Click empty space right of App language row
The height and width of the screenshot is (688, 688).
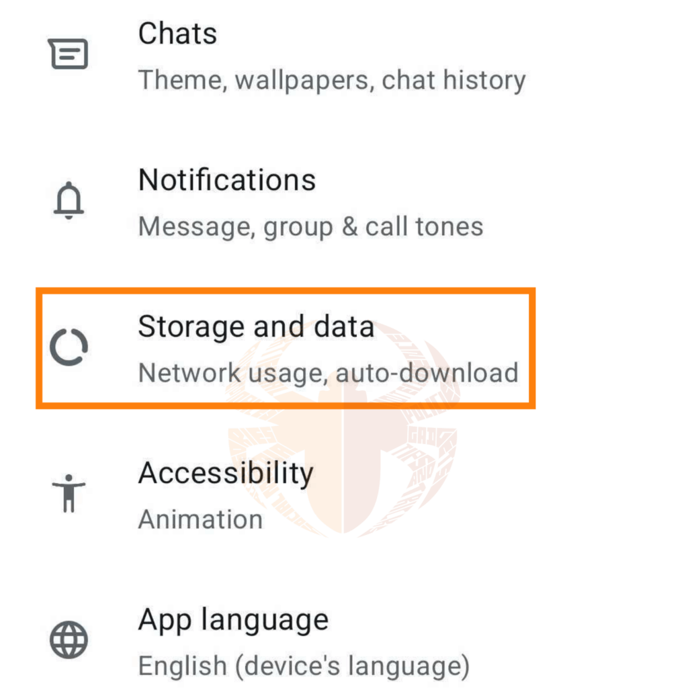(579, 642)
